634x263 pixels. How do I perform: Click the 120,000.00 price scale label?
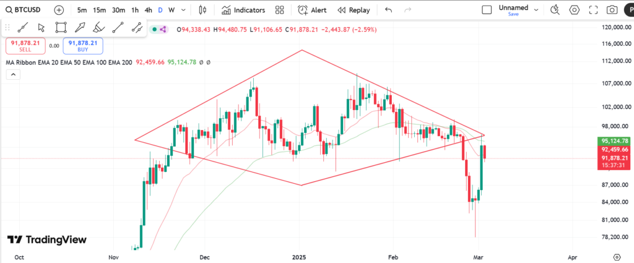[616, 27]
